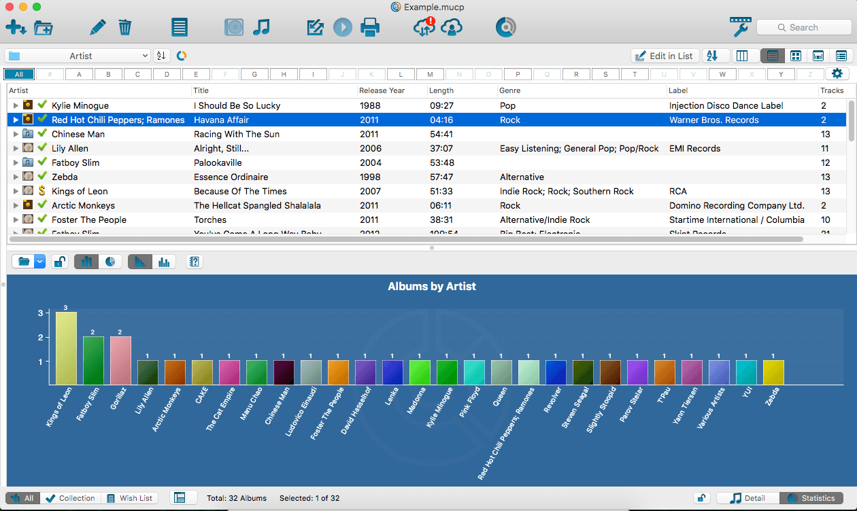Sort by Genre column header
857x511 pixels.
point(582,90)
